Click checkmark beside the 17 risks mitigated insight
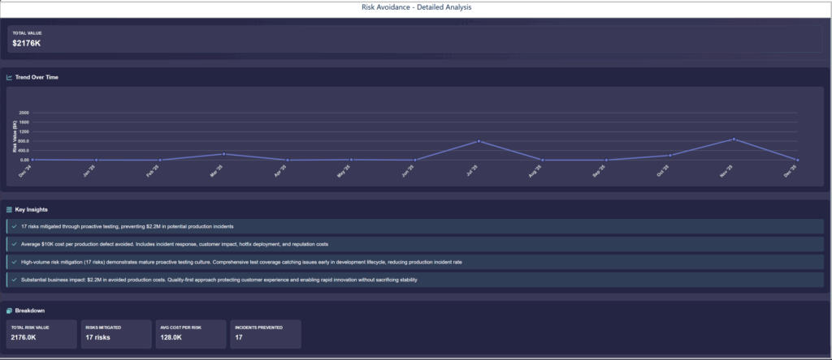 (15, 226)
